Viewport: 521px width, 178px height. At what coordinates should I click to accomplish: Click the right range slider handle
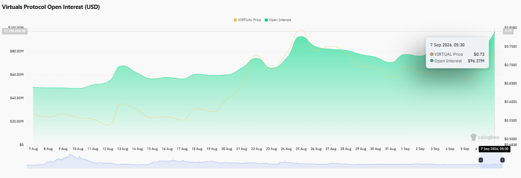click(x=502, y=160)
